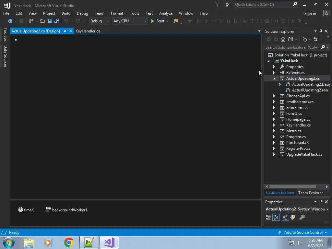332x249 pixels.
Task: Expand the ChooseApi.cs node
Action: point(274,96)
